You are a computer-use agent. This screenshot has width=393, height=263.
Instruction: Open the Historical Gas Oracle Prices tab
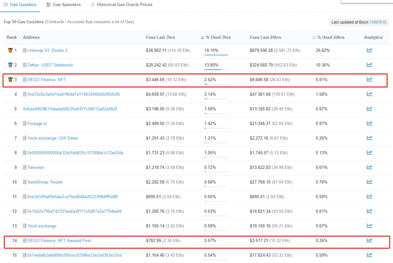point(122,5)
